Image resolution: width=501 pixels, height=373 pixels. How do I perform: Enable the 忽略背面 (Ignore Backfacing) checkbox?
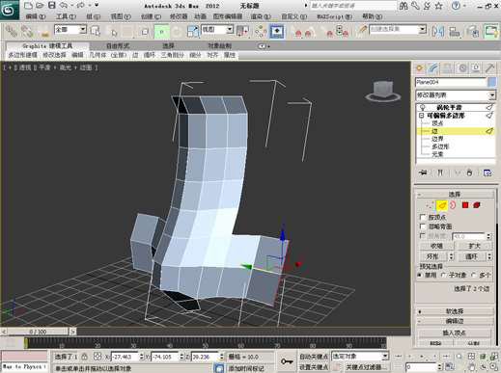coord(423,226)
